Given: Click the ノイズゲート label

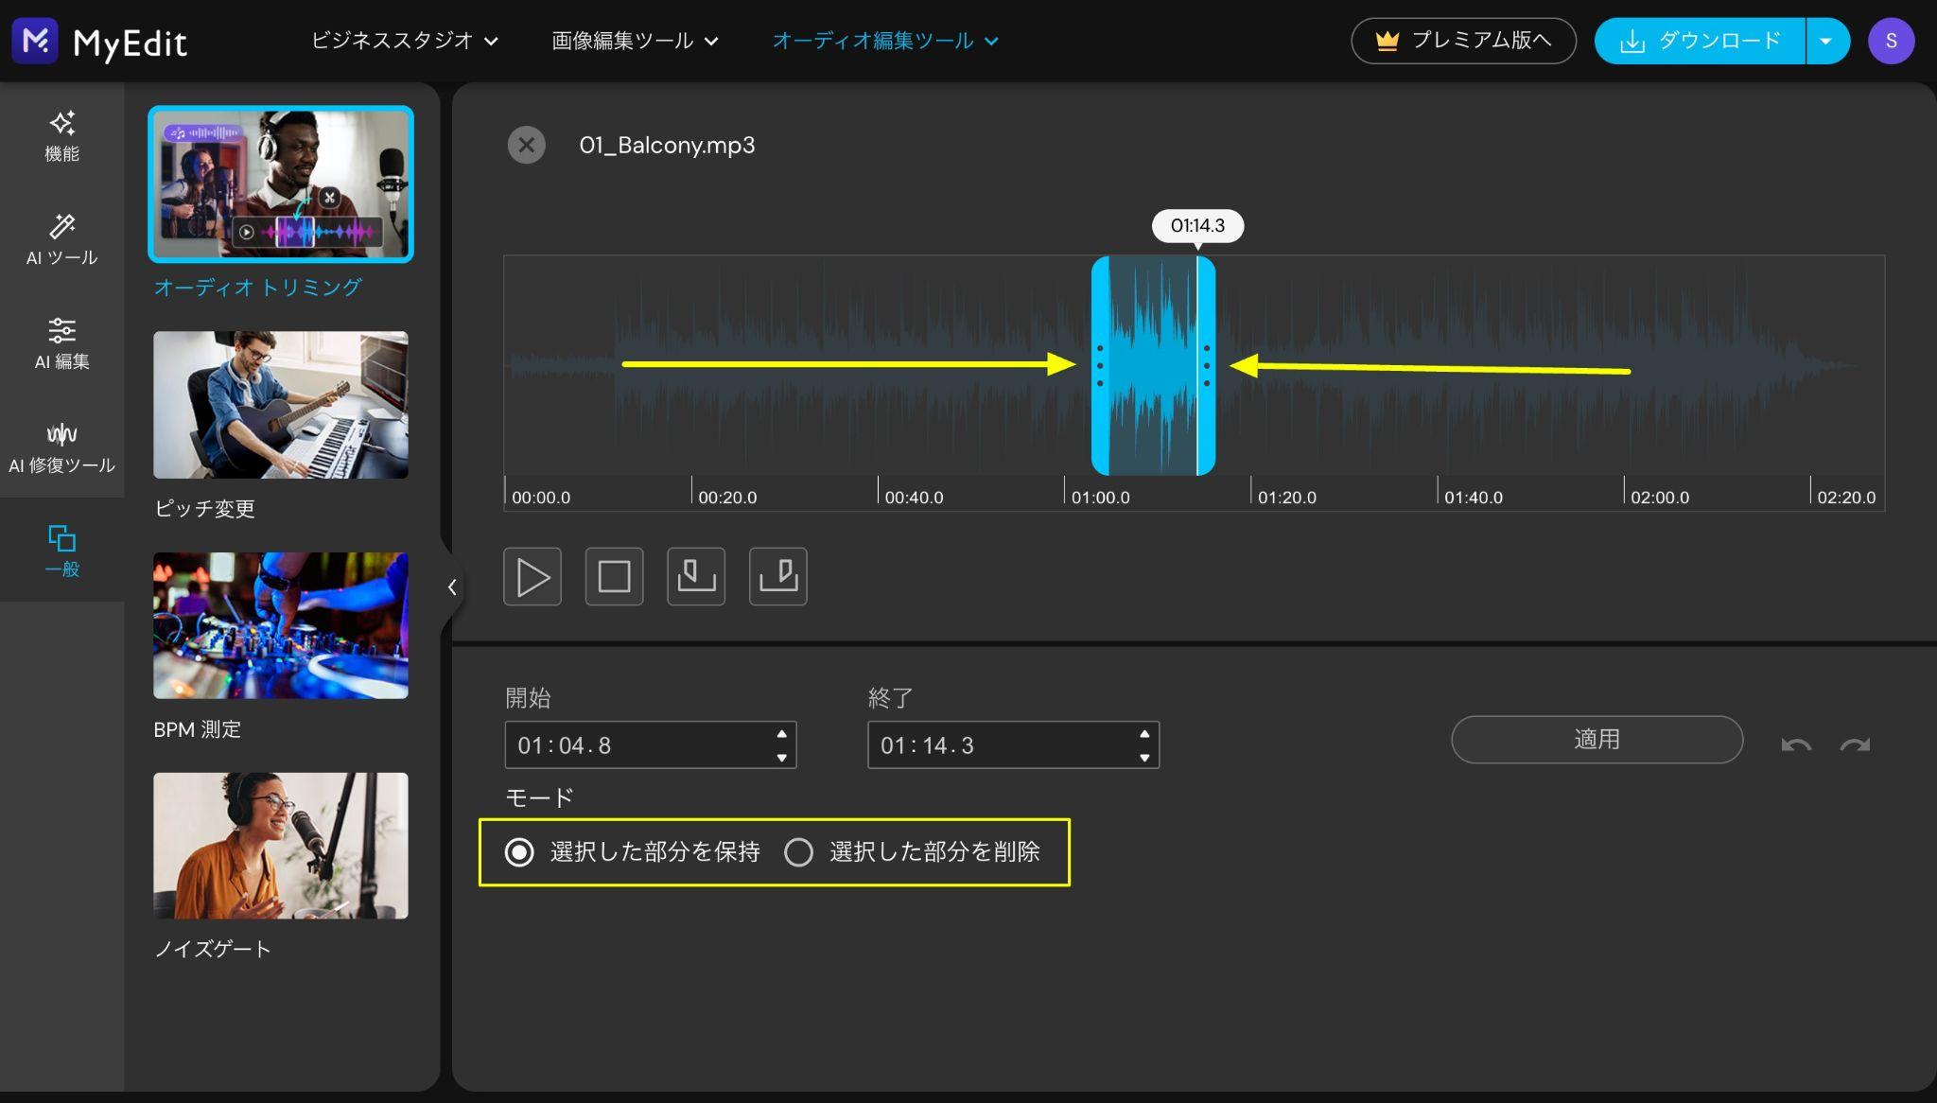Looking at the screenshot, I should 213,949.
